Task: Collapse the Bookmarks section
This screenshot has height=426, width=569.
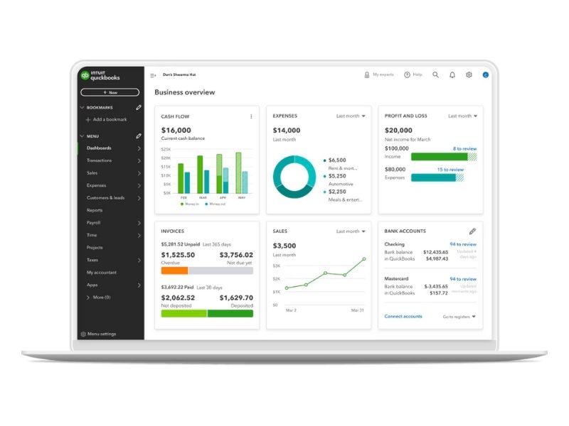Action: click(x=82, y=108)
